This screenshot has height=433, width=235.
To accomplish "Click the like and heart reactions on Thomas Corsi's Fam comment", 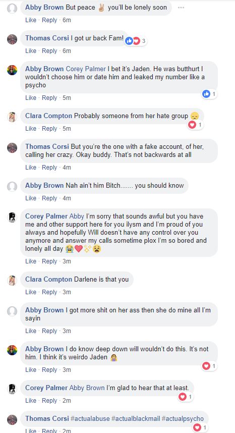I will click(x=136, y=41).
